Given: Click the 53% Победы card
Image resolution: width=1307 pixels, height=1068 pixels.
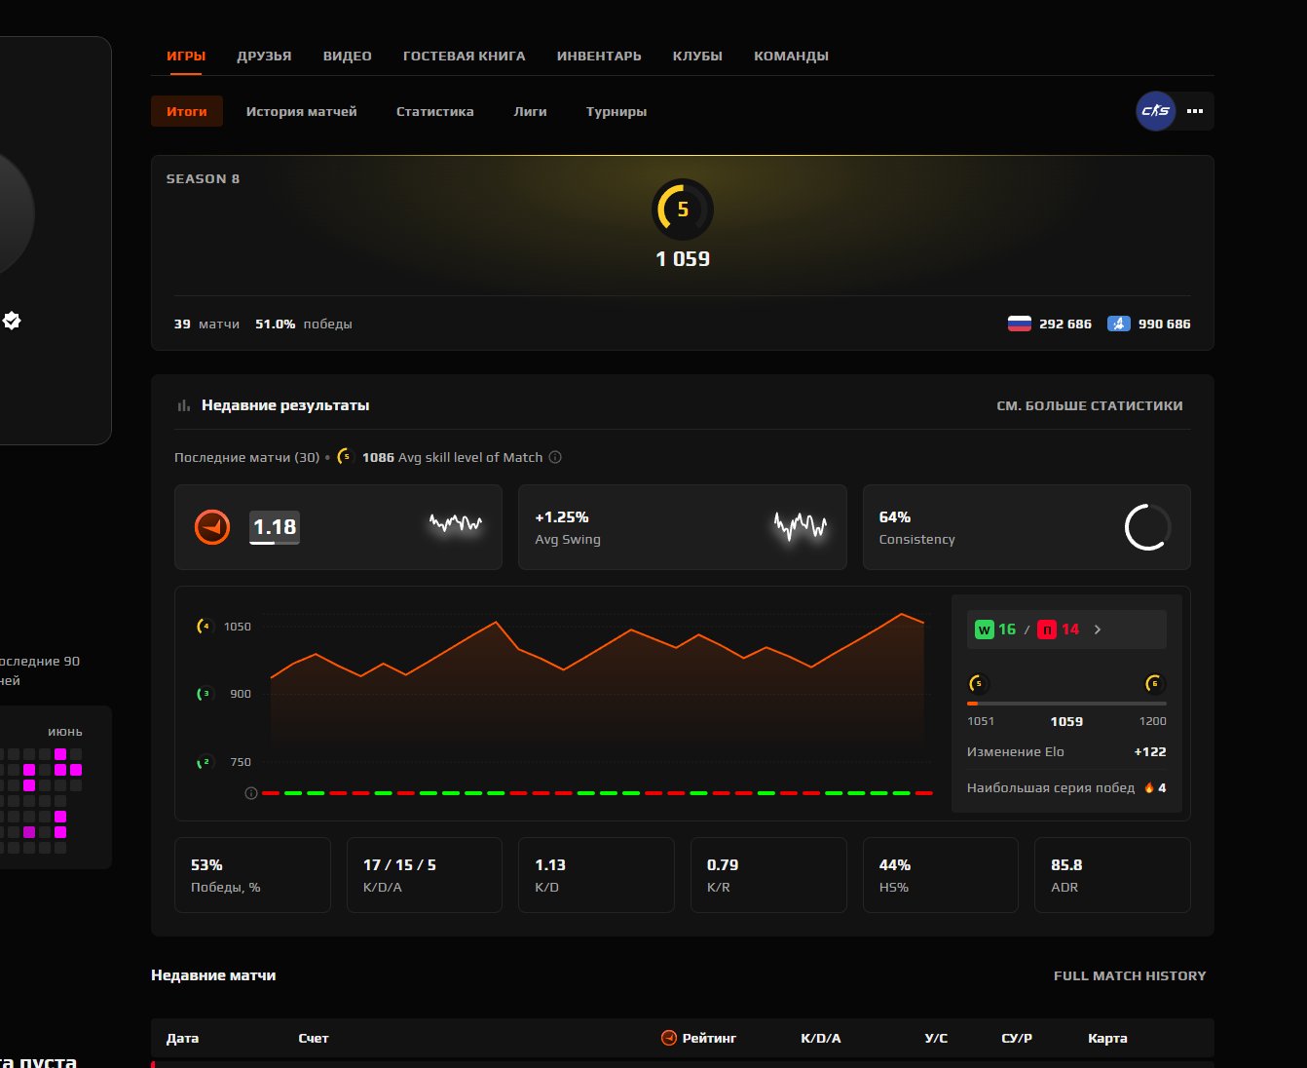Looking at the screenshot, I should tap(252, 875).
